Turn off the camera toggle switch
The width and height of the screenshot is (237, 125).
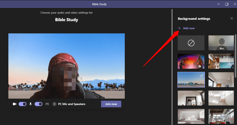pyautogui.click(x=23, y=104)
